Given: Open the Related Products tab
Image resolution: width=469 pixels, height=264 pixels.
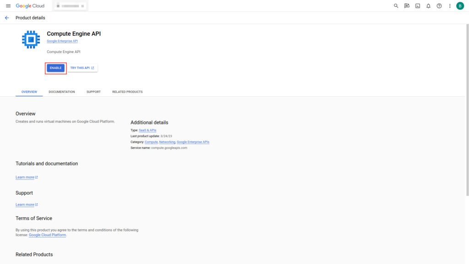Looking at the screenshot, I should [x=127, y=92].
